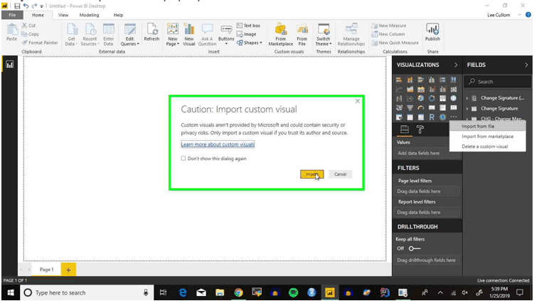The height and width of the screenshot is (301, 534).
Task: Select the Slicer visual
Action: pos(399,117)
